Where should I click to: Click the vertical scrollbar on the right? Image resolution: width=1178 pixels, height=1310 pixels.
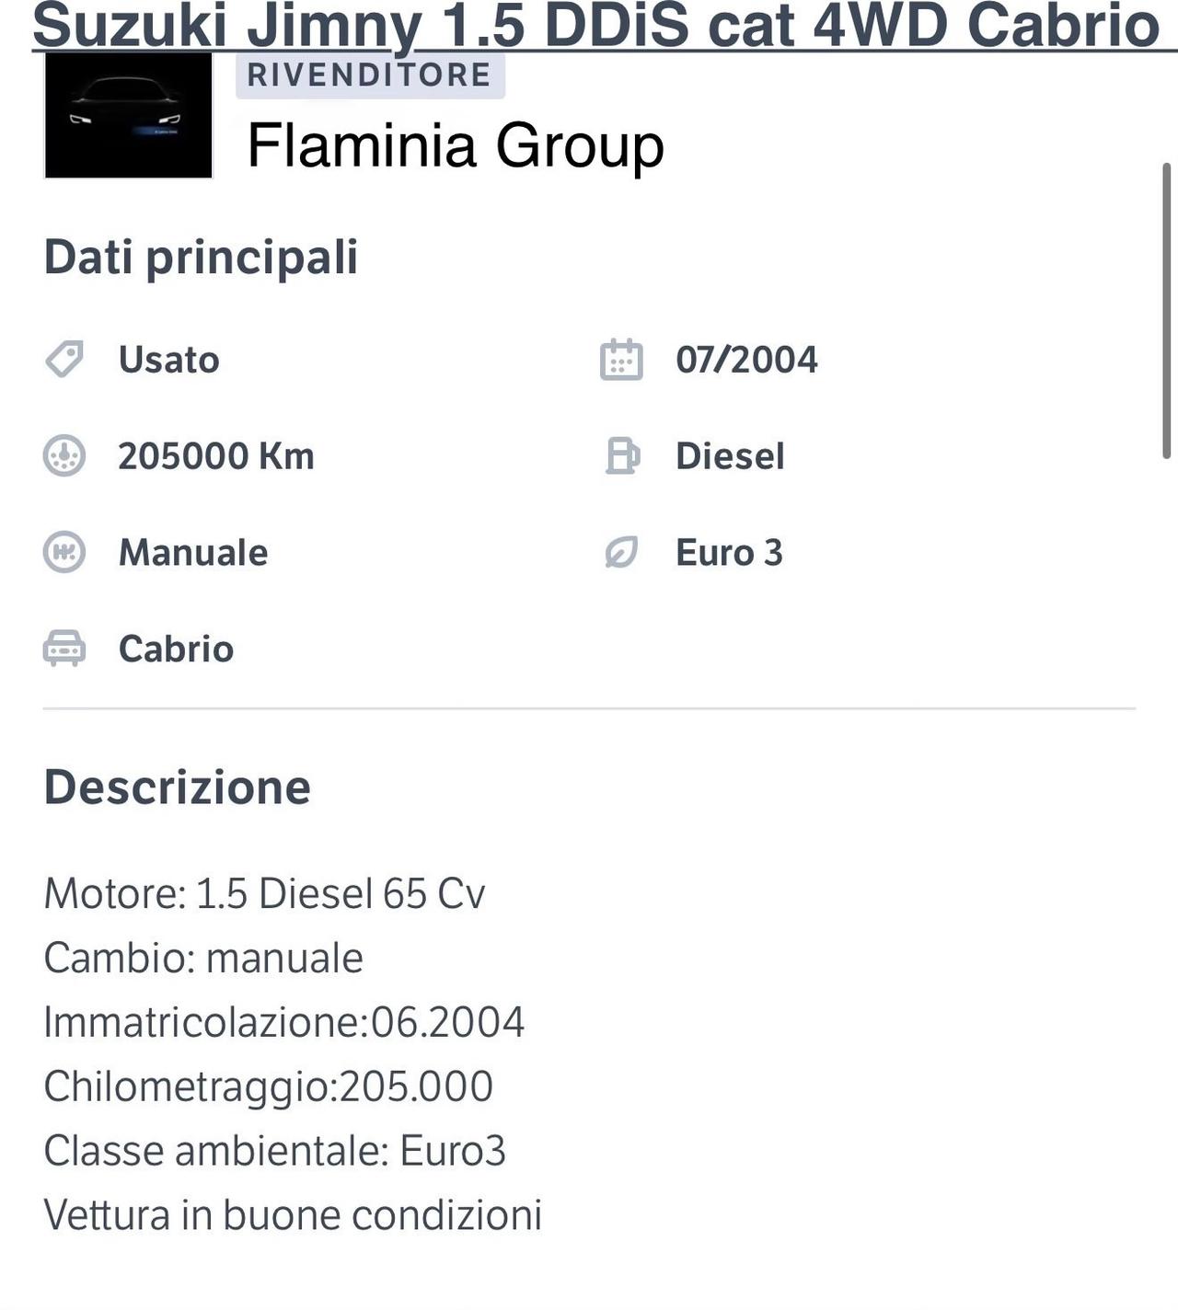click(x=1167, y=310)
